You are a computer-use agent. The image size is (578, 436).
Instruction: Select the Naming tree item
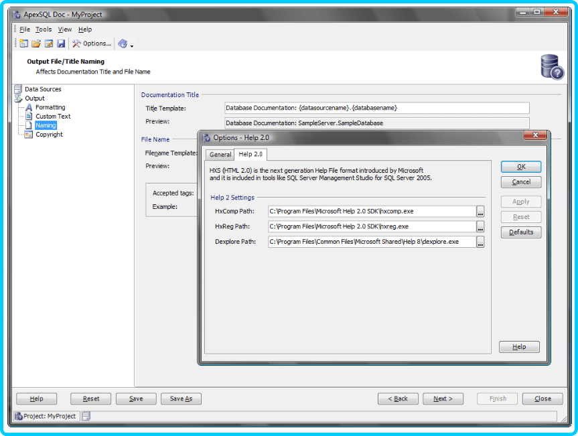point(46,125)
